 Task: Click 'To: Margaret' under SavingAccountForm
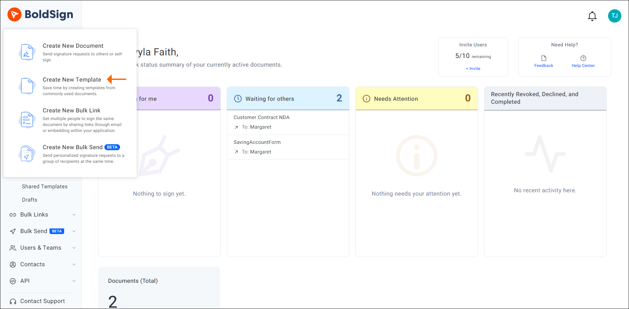[x=256, y=152]
